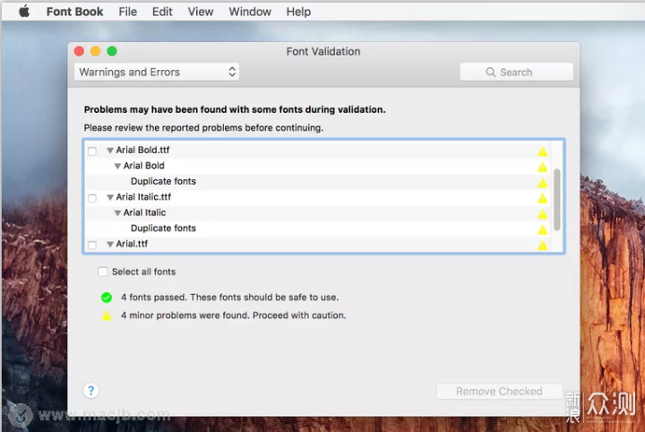
Task: Click '4 fonts passed' status text
Action: (x=229, y=297)
